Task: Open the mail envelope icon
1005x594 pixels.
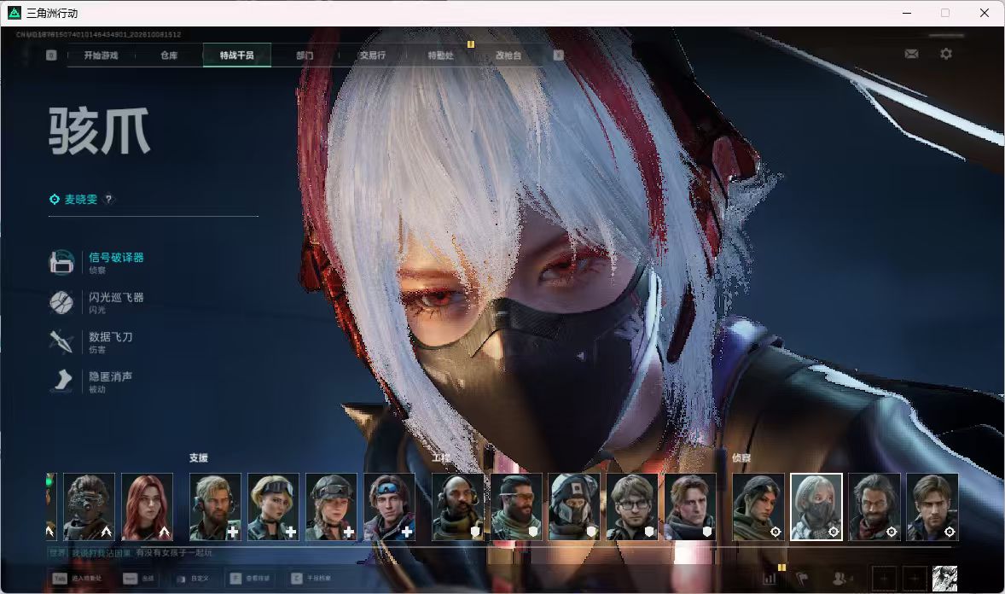Action: coord(911,54)
